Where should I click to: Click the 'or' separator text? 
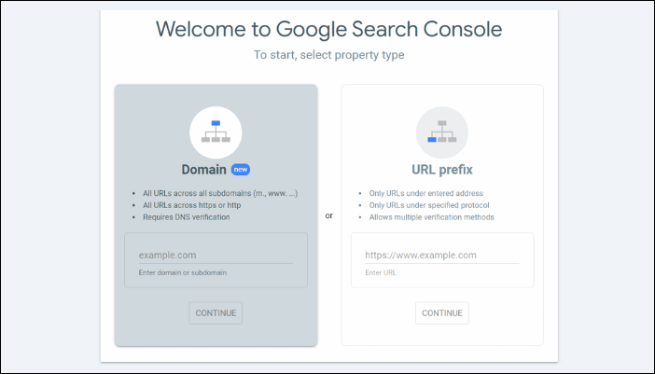coord(329,215)
